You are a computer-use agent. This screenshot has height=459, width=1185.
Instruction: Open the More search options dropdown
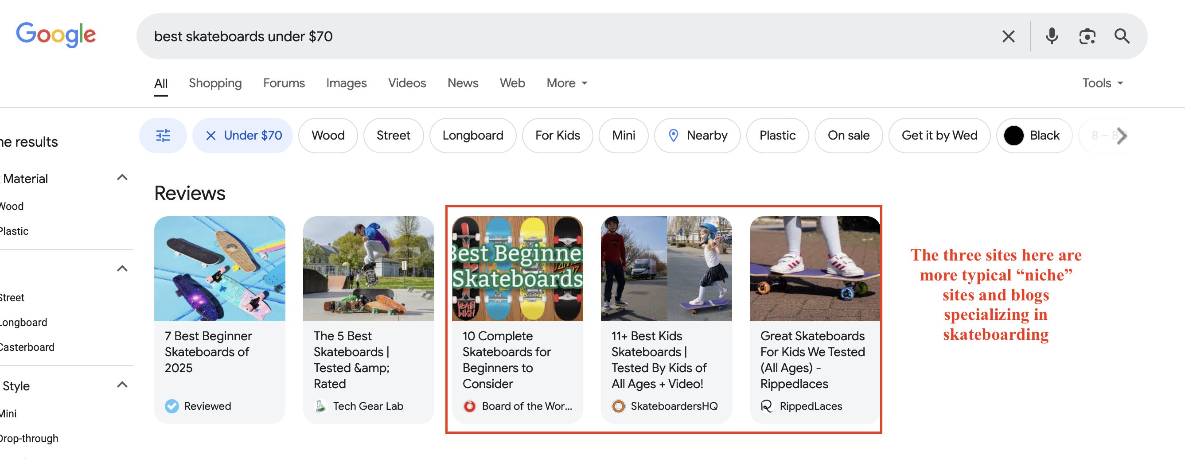pos(566,83)
